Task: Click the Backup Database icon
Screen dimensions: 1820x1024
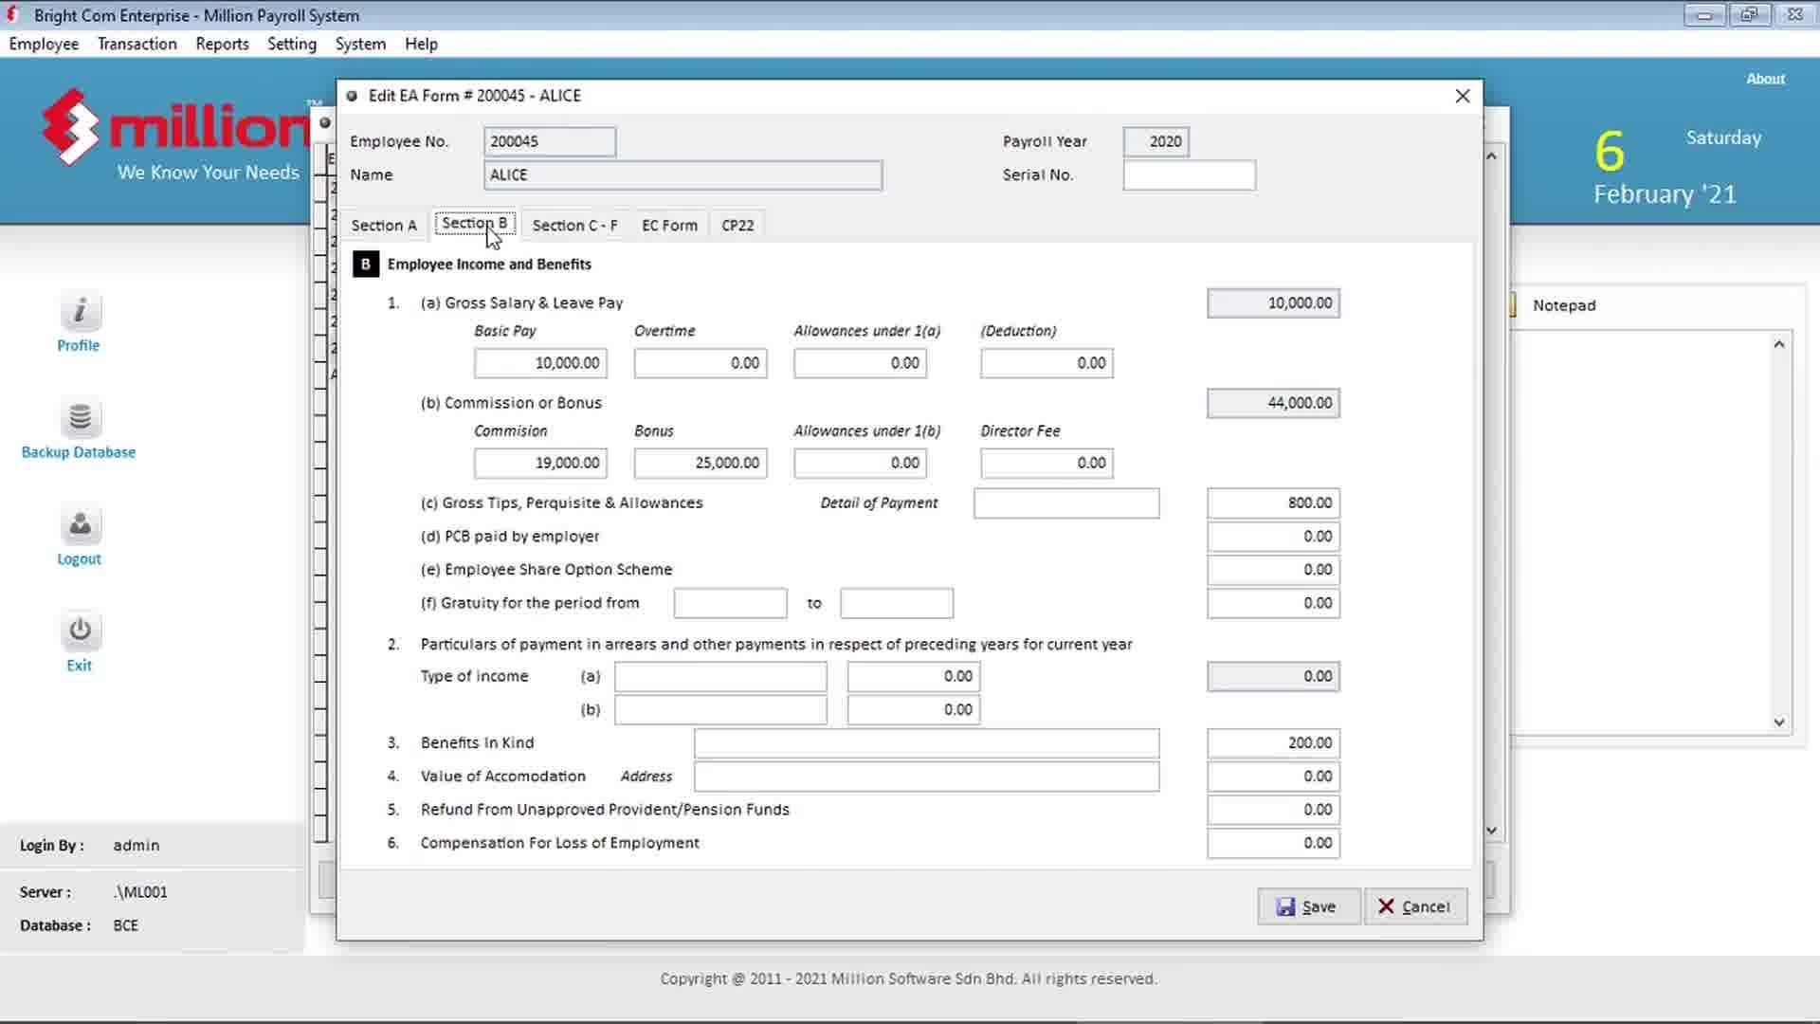Action: click(80, 418)
